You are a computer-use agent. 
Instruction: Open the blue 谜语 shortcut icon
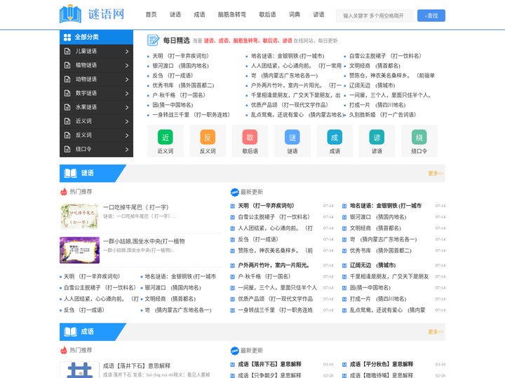292,137
